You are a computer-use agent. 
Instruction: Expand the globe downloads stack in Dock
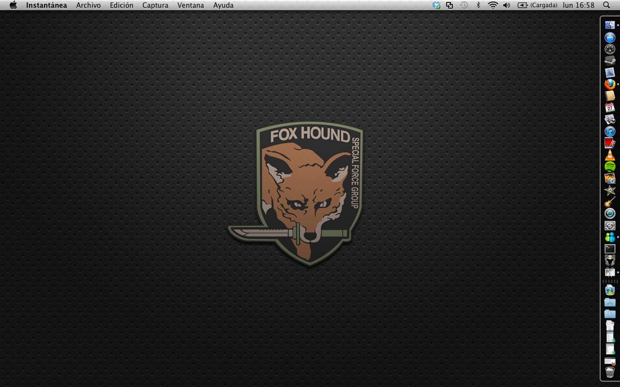pos(610,290)
